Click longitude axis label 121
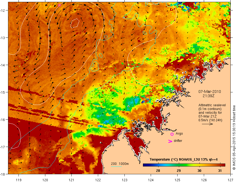 tap(72, 180)
